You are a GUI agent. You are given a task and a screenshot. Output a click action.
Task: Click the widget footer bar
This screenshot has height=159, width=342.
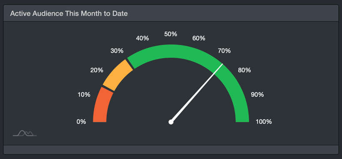click(x=171, y=149)
